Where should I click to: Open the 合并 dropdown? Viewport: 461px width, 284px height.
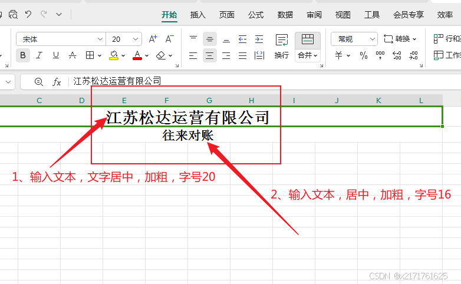pyautogui.click(x=308, y=55)
